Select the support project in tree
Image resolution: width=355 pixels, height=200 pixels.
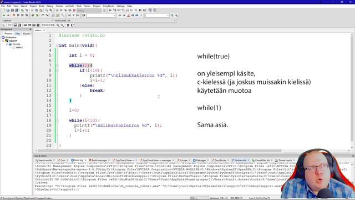coord(13,41)
